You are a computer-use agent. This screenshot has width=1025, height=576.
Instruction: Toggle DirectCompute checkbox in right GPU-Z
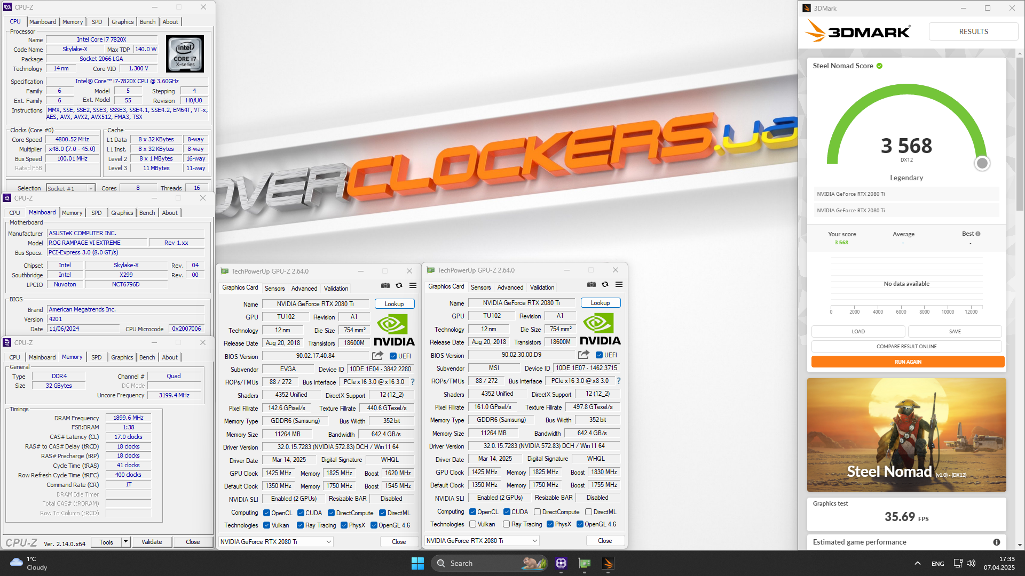pos(537,512)
